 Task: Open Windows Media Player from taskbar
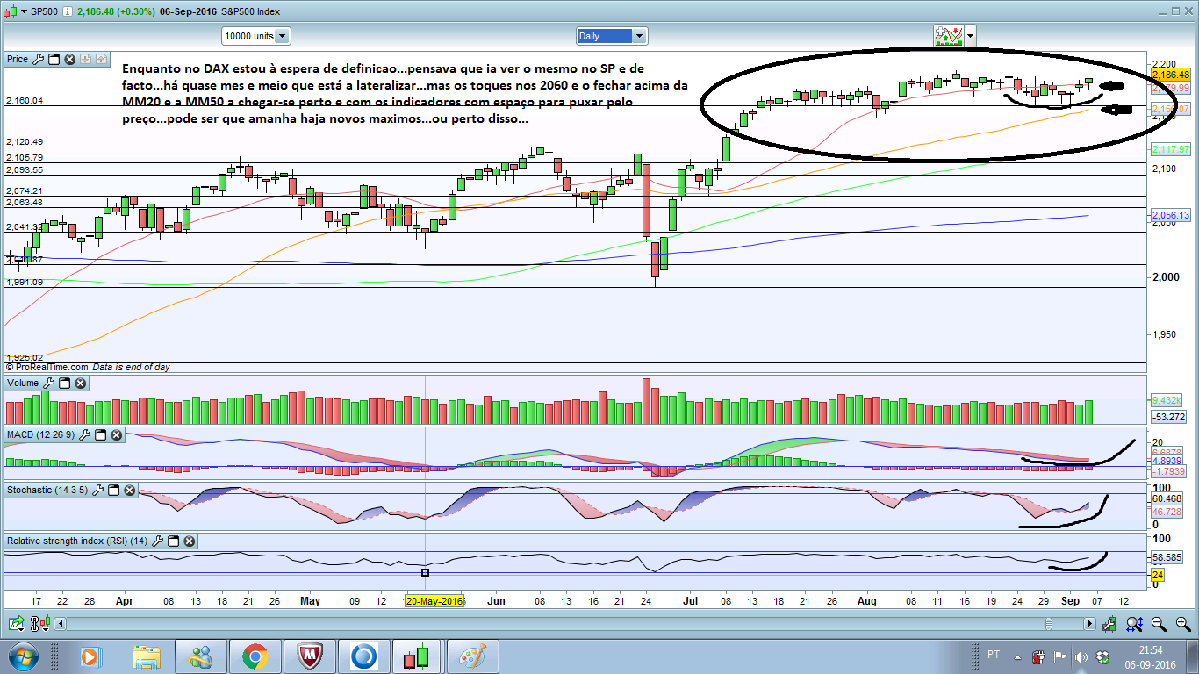click(90, 656)
